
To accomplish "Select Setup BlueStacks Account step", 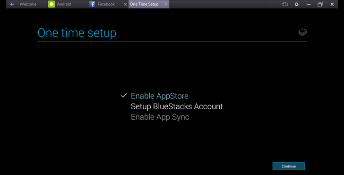I will point(177,106).
